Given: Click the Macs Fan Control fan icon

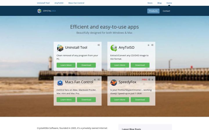Looking at the screenshot, I should click(60, 83).
